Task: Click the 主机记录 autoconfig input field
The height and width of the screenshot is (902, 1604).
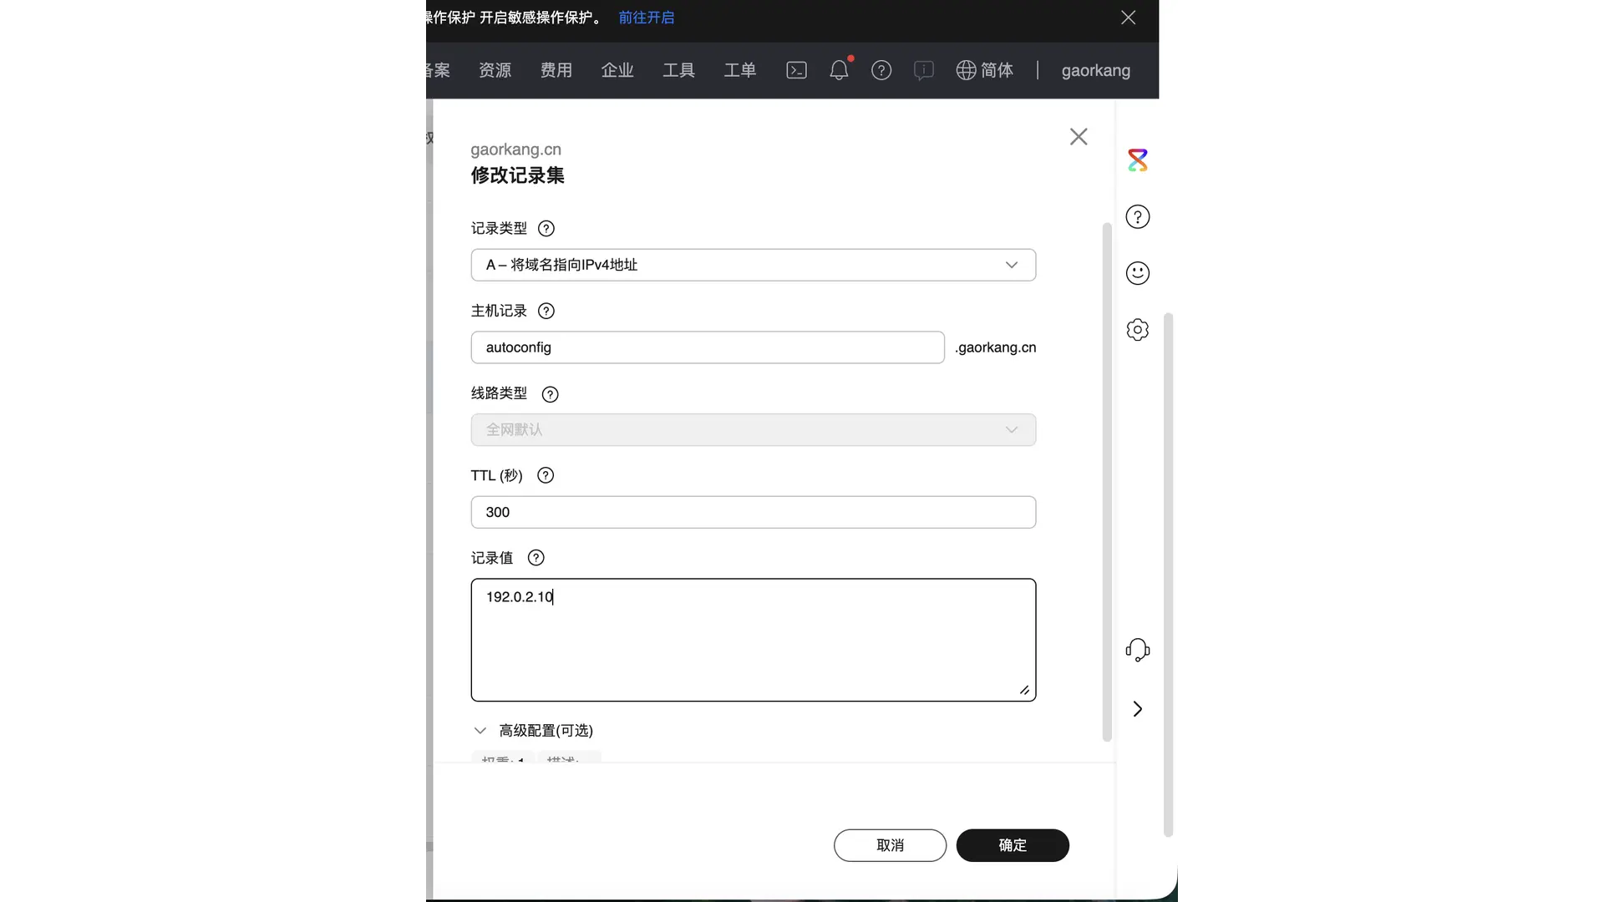Action: point(707,347)
